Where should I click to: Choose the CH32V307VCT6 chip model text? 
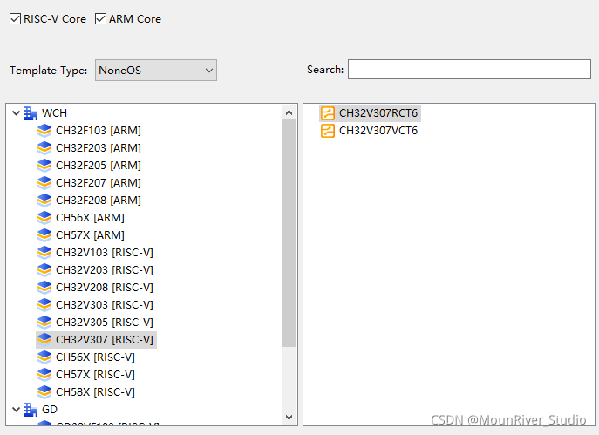pyautogui.click(x=378, y=131)
